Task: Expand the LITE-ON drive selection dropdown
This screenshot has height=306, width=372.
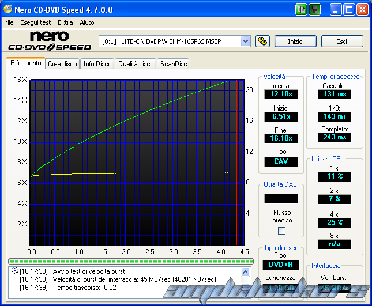Action: click(x=245, y=41)
